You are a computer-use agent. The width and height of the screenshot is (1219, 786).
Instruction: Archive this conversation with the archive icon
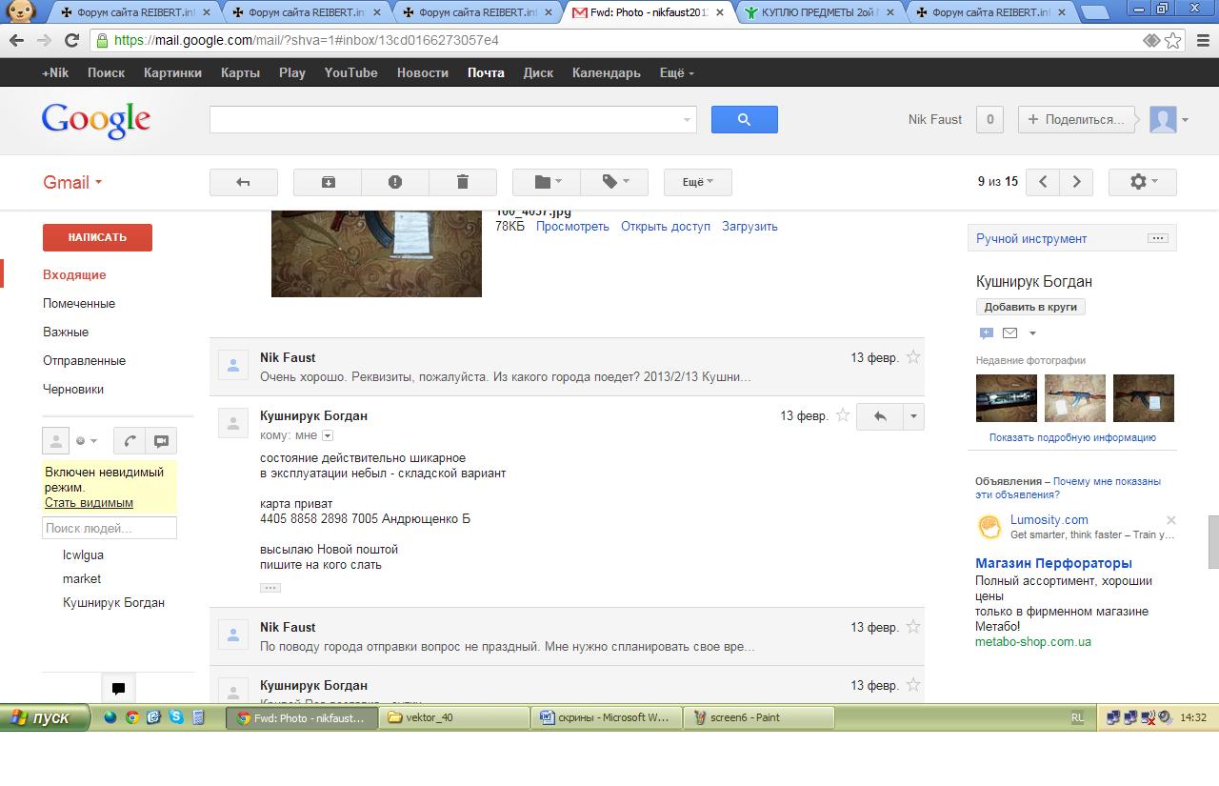click(328, 182)
